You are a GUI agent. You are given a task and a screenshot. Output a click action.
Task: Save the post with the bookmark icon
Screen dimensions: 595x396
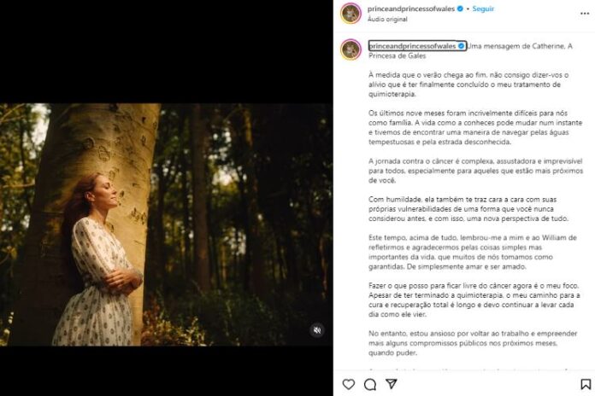point(586,384)
